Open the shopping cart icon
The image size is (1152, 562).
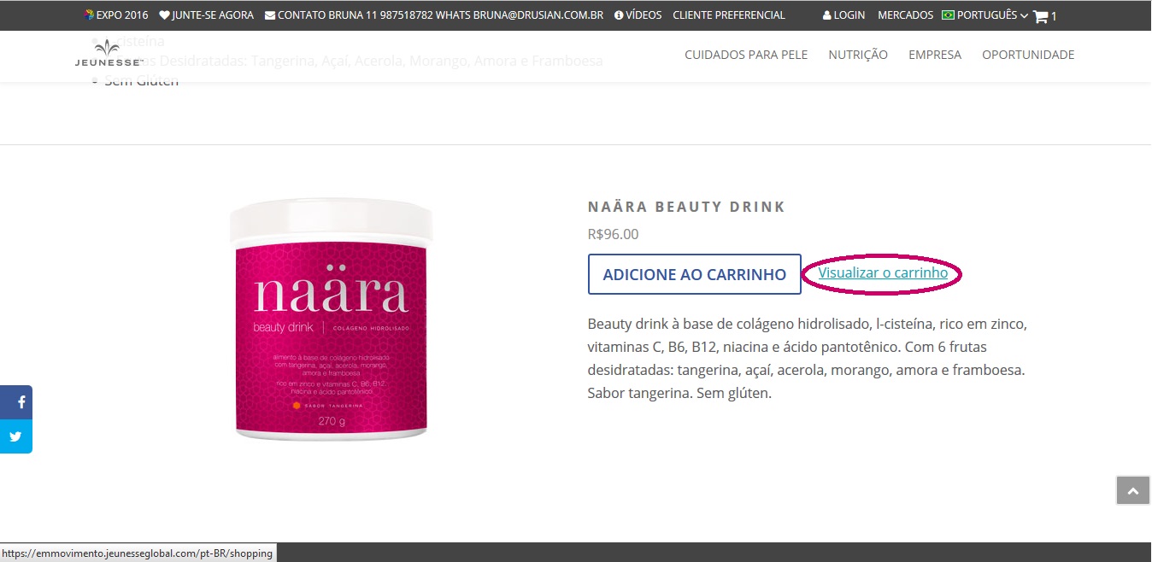click(x=1040, y=15)
